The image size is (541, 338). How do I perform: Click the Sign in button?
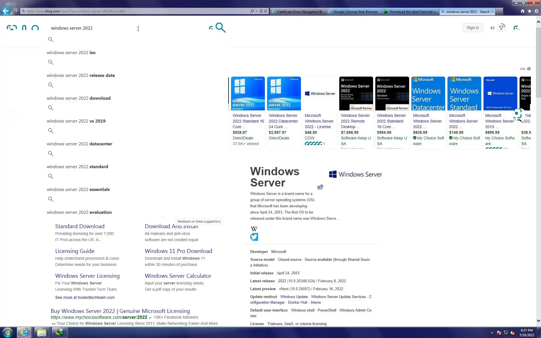(473, 28)
